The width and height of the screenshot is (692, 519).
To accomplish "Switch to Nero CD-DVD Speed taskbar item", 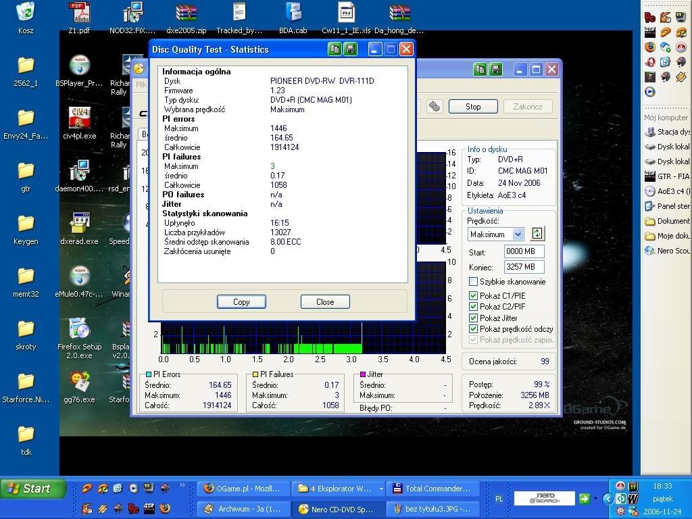I will point(339,509).
